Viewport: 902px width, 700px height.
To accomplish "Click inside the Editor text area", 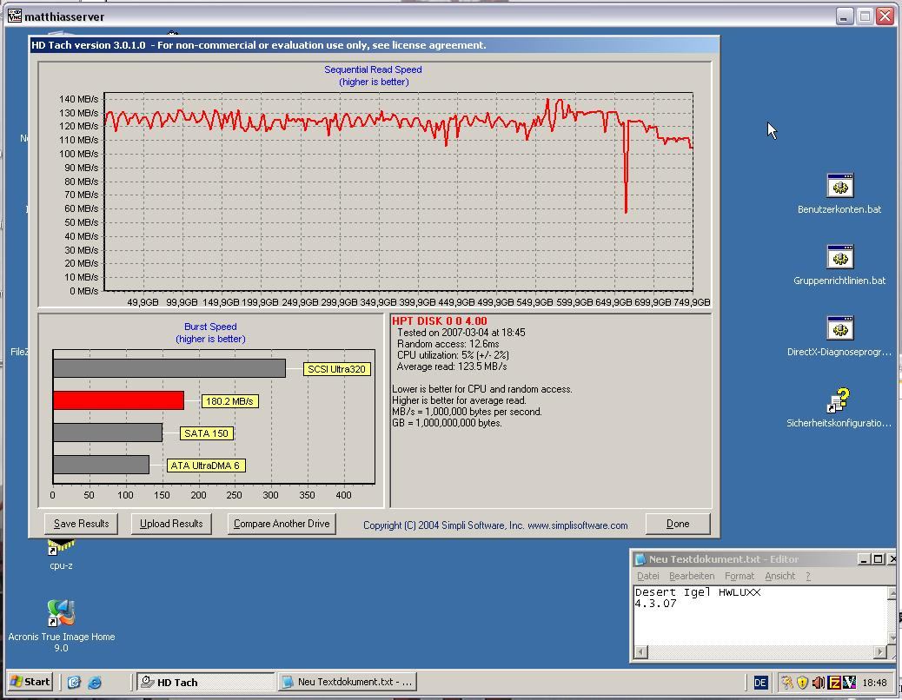I will tap(756, 621).
